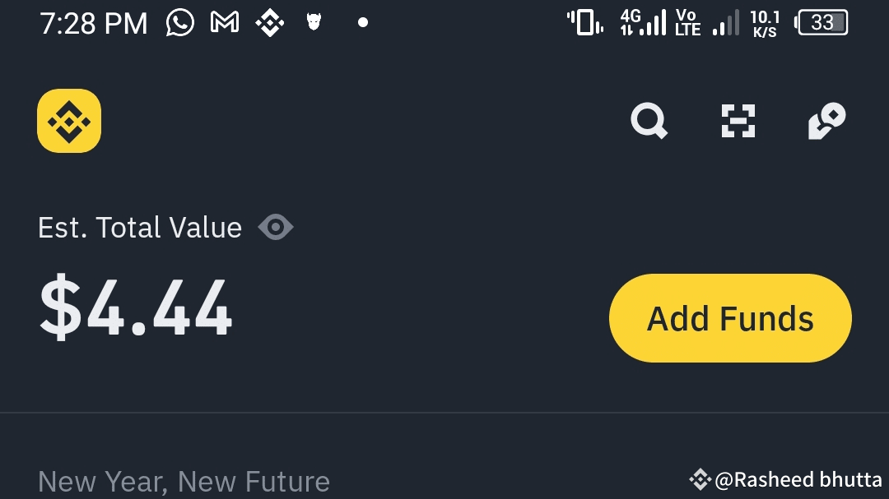The width and height of the screenshot is (889, 499).
Task: Tap the Brave lion status bar icon
Action: [314, 23]
